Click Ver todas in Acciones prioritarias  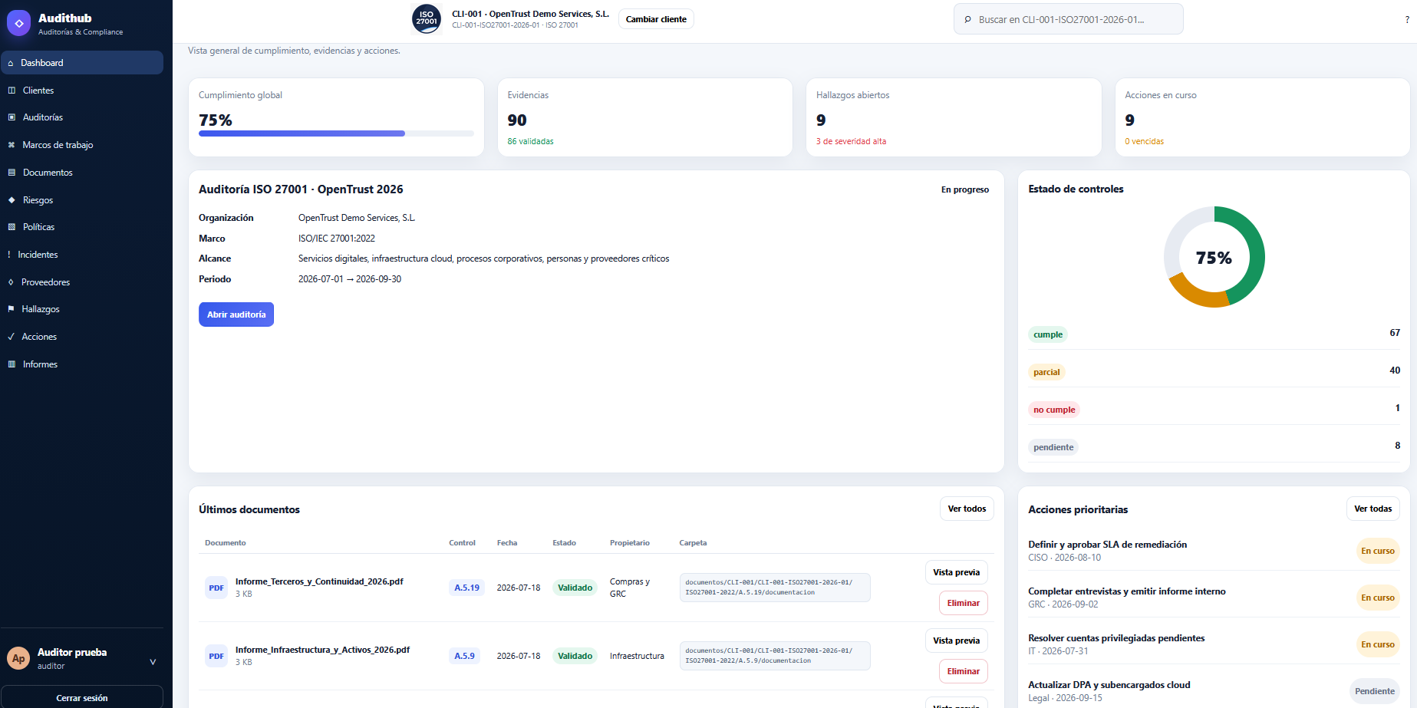(x=1373, y=509)
